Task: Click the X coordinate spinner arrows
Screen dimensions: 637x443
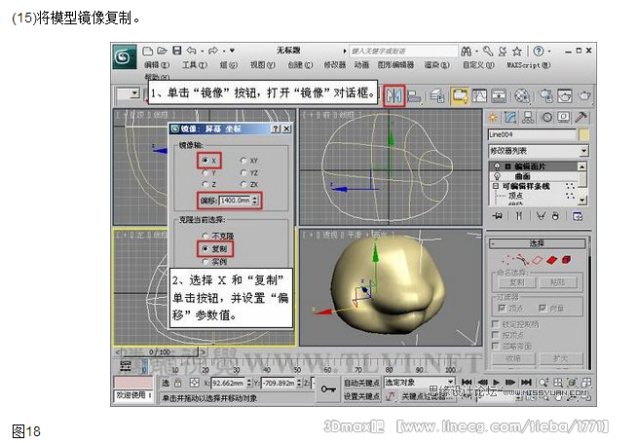Action: 248,383
